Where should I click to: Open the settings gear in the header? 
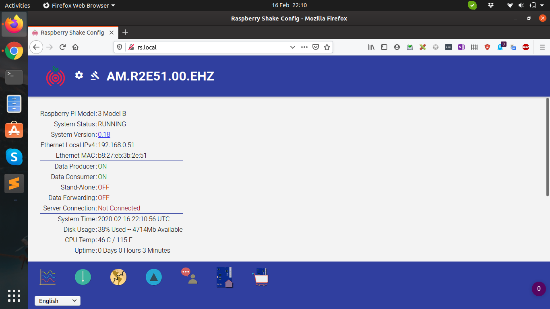(x=79, y=75)
